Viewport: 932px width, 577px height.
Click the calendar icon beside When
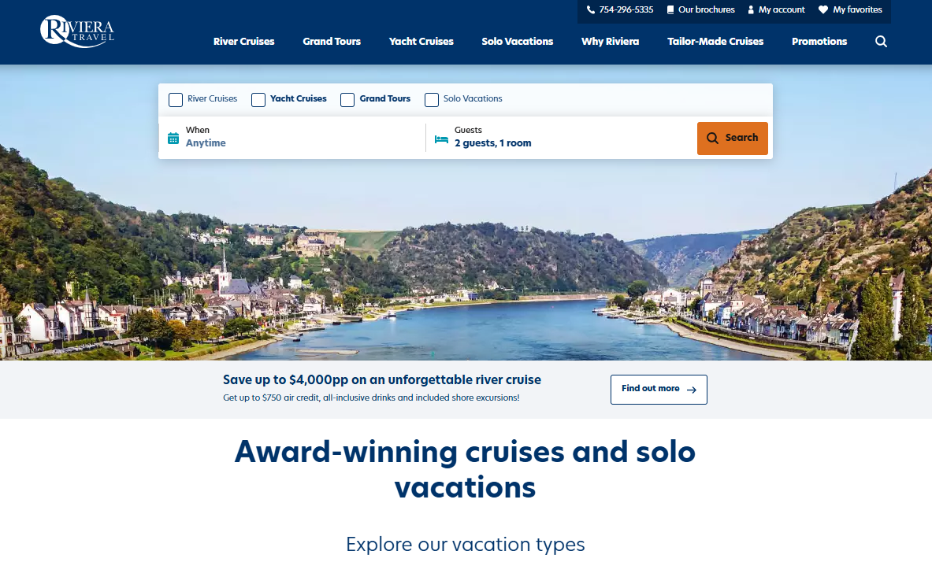[x=173, y=139]
